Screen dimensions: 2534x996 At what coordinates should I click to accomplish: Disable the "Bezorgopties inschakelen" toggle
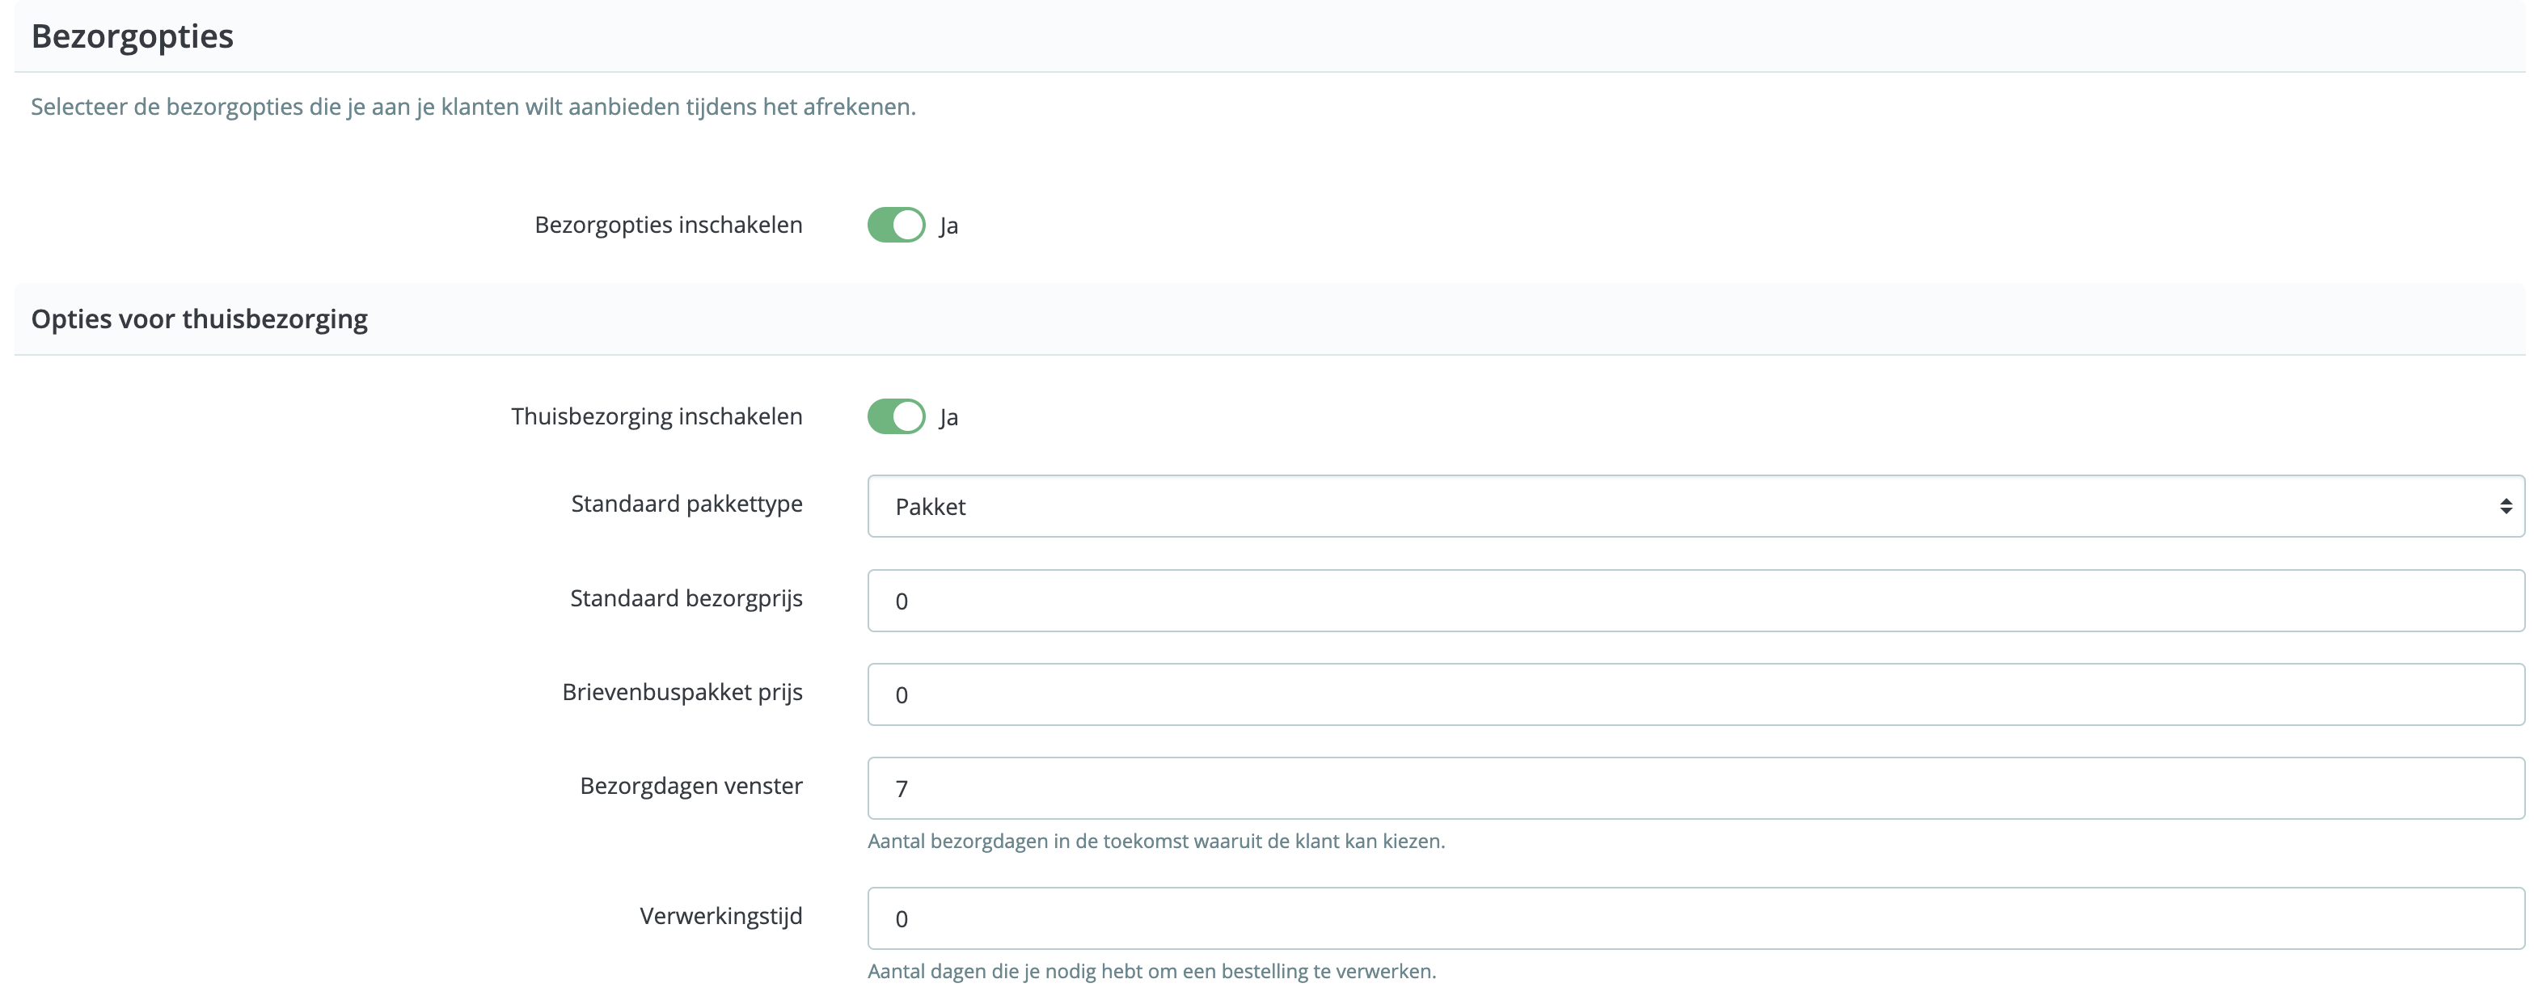point(894,224)
